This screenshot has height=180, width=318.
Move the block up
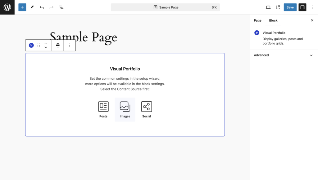46,43
